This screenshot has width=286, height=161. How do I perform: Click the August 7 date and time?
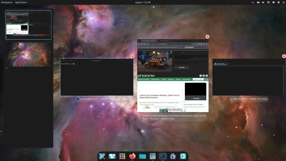pyautogui.click(x=143, y=2)
